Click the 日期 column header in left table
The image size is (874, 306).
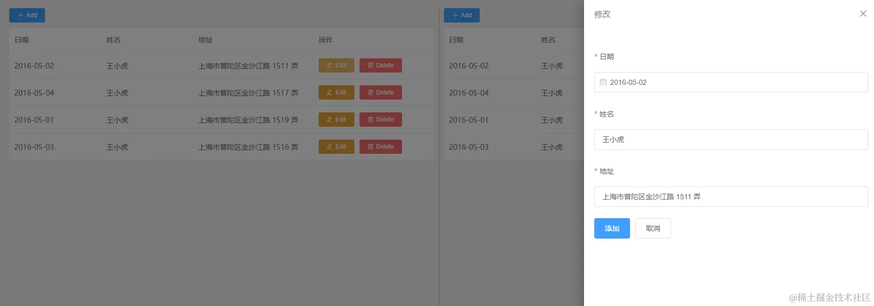(x=21, y=40)
